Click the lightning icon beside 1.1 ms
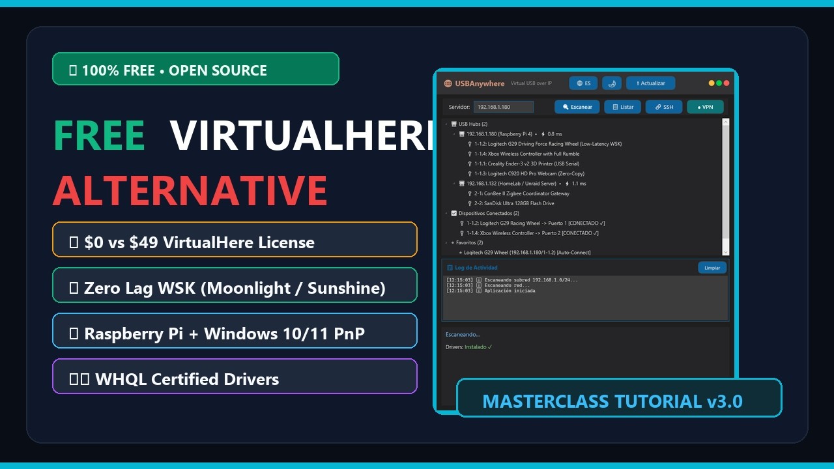Screen dimensions: 834x469 (x=567, y=184)
